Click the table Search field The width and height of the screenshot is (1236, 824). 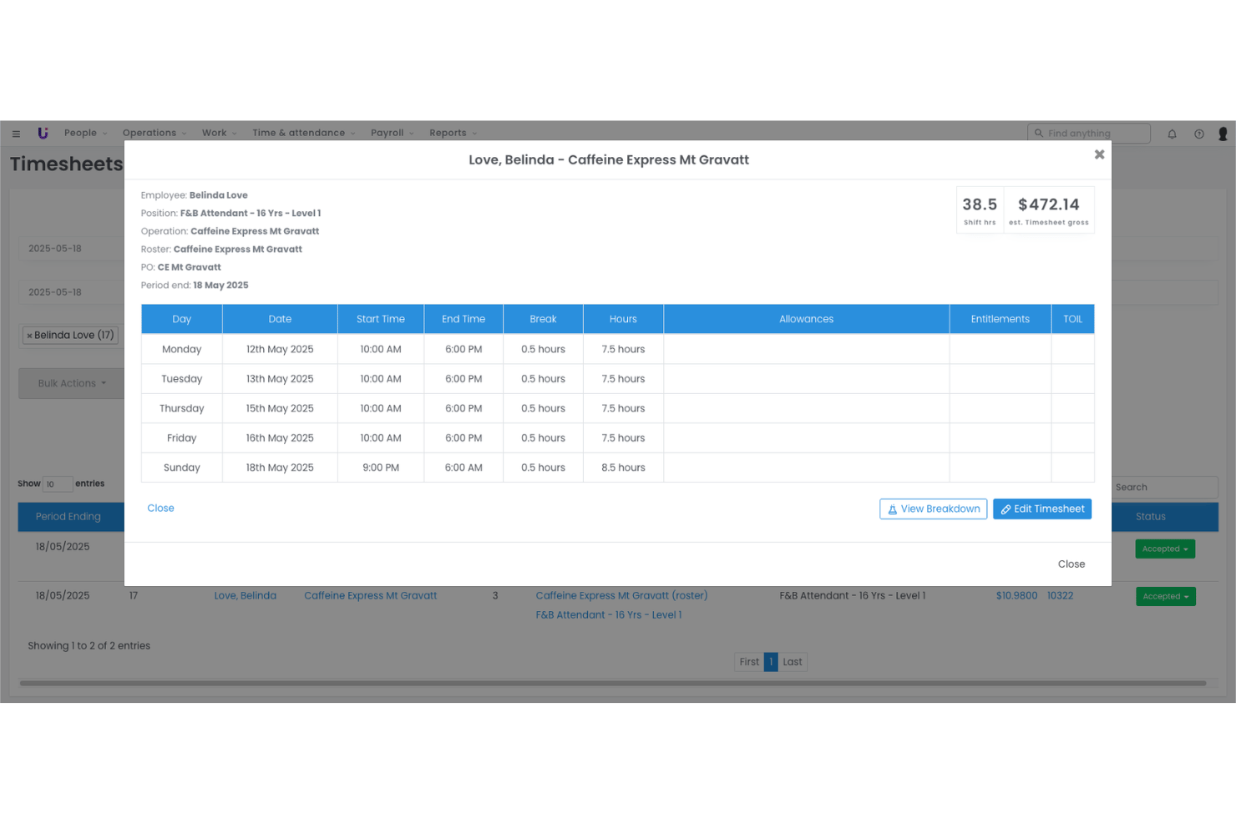pos(1164,488)
